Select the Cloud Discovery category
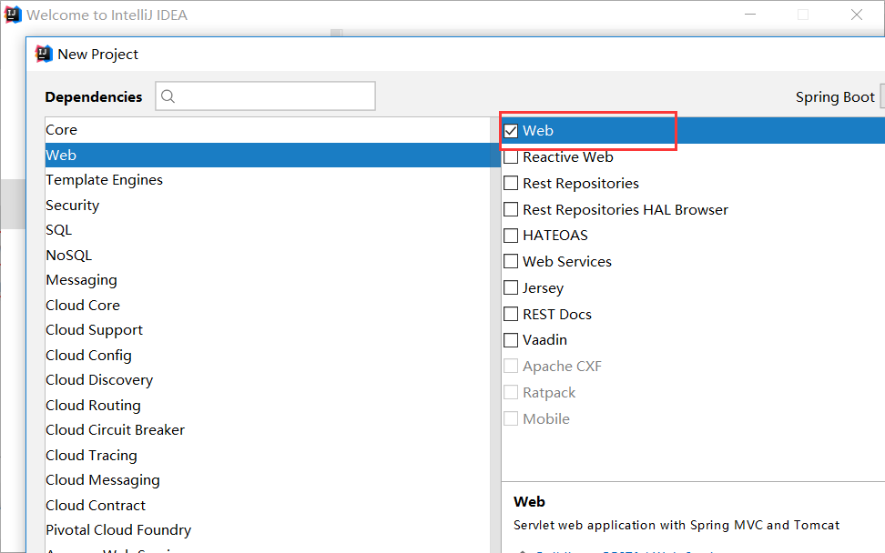Viewport: 885px width, 553px height. [x=269, y=380]
